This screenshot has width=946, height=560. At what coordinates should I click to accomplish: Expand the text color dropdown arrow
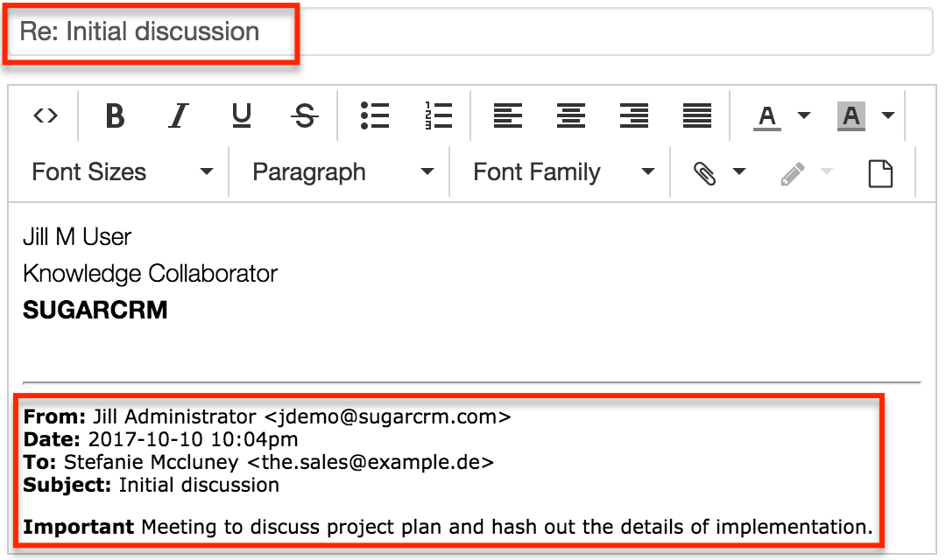[x=803, y=115]
